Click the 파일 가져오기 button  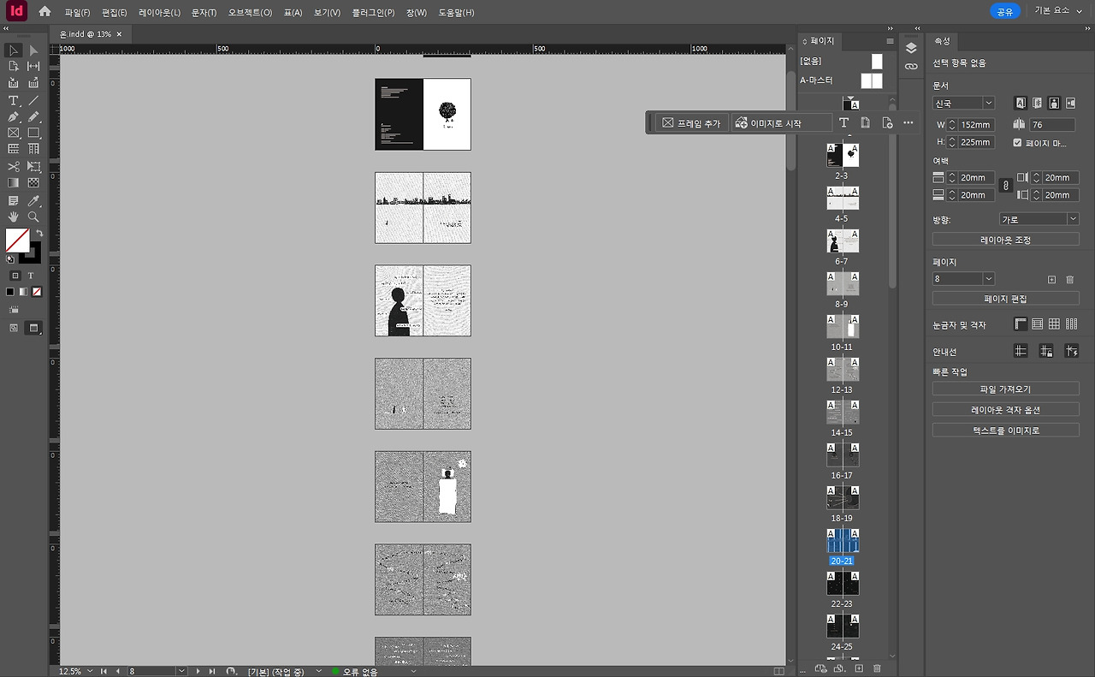click(x=1006, y=389)
